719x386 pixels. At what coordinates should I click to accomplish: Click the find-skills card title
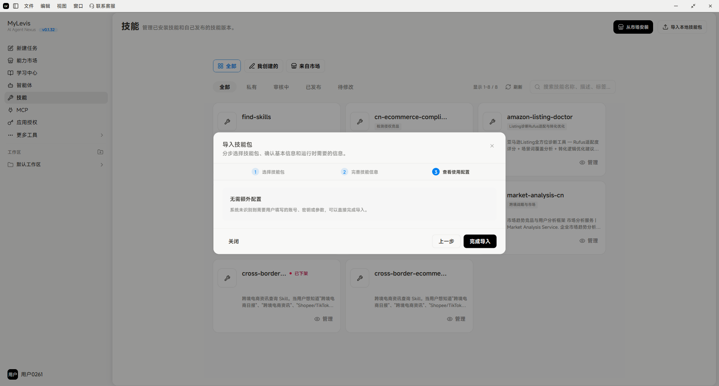[257, 117]
